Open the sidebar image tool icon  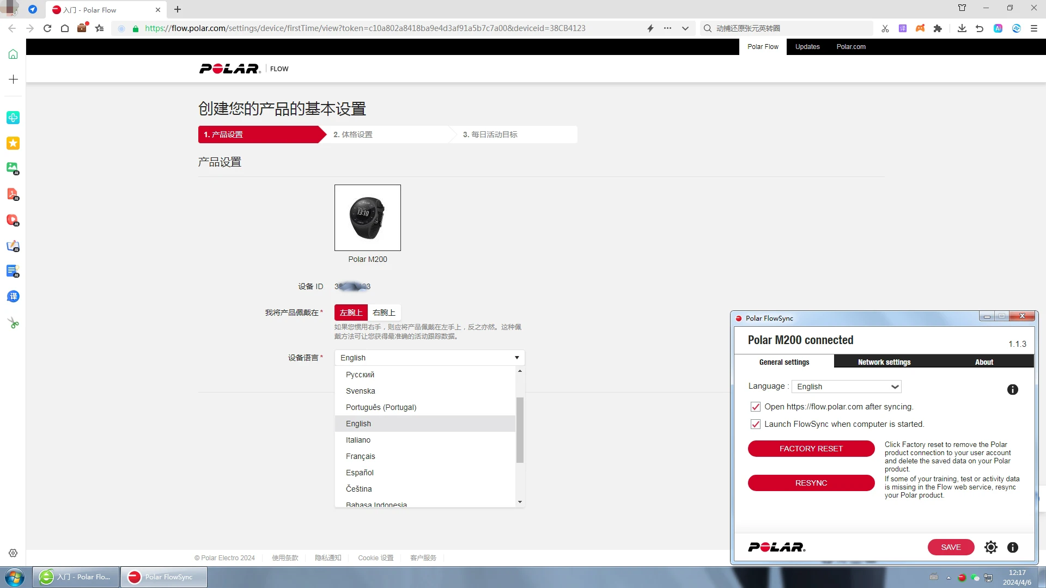[13, 168]
